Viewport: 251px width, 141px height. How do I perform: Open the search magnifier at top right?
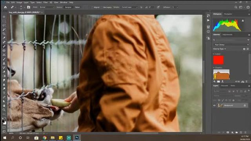236,7
